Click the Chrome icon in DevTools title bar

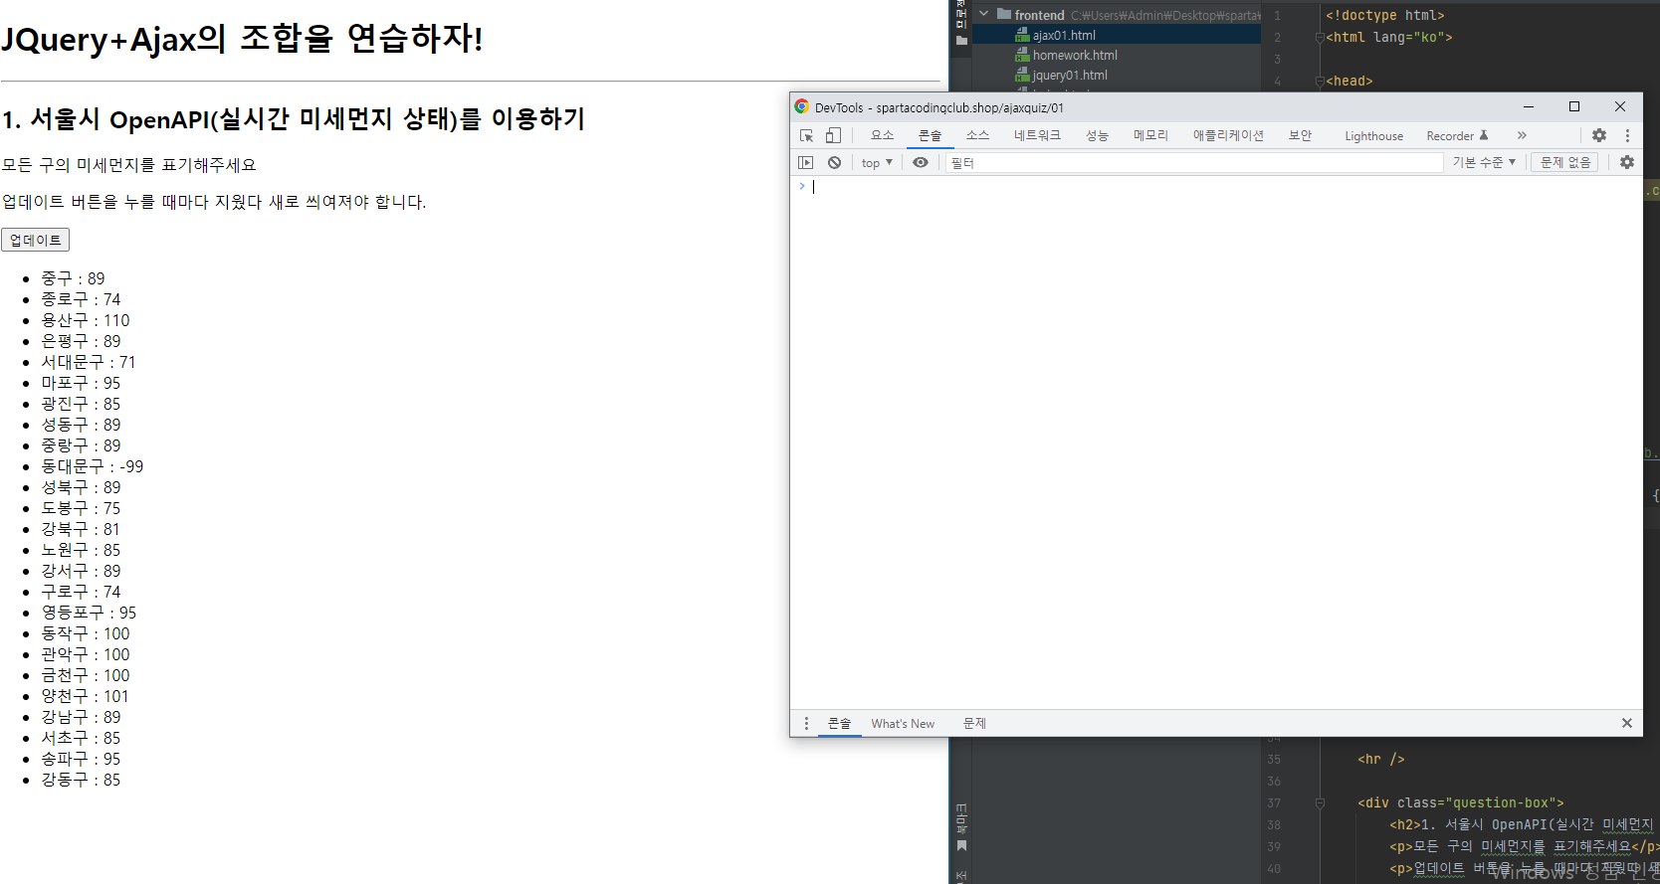pos(801,106)
